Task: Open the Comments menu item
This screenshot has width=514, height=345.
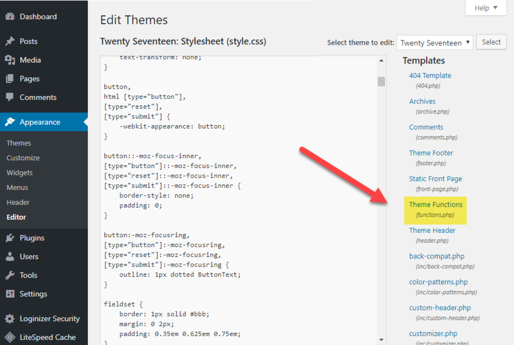Action: click(38, 97)
